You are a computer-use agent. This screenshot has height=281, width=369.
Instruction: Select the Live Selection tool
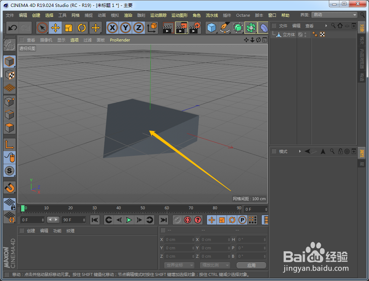[x=42, y=28]
